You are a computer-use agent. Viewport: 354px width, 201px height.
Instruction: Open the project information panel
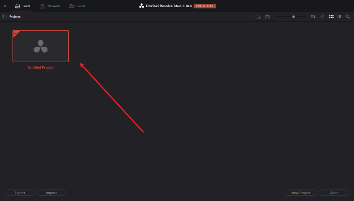click(x=322, y=17)
